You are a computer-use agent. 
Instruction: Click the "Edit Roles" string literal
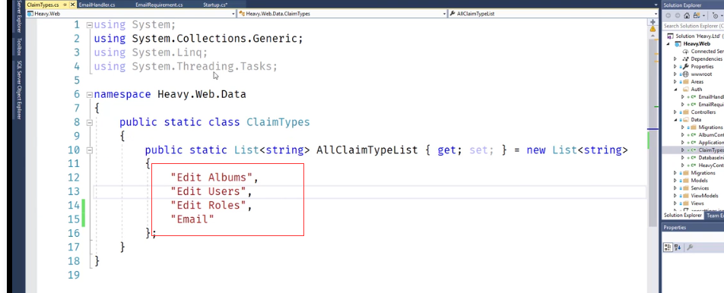pyautogui.click(x=208, y=205)
